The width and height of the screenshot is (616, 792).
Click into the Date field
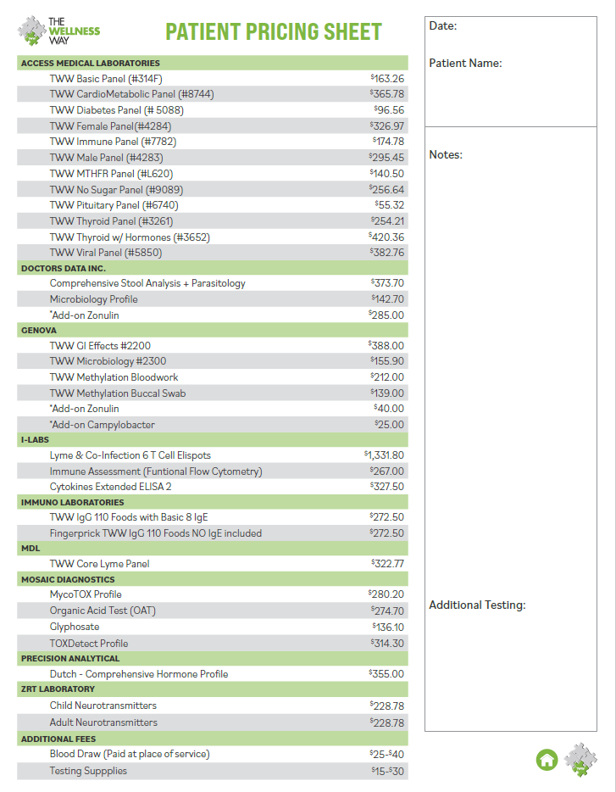pos(508,26)
